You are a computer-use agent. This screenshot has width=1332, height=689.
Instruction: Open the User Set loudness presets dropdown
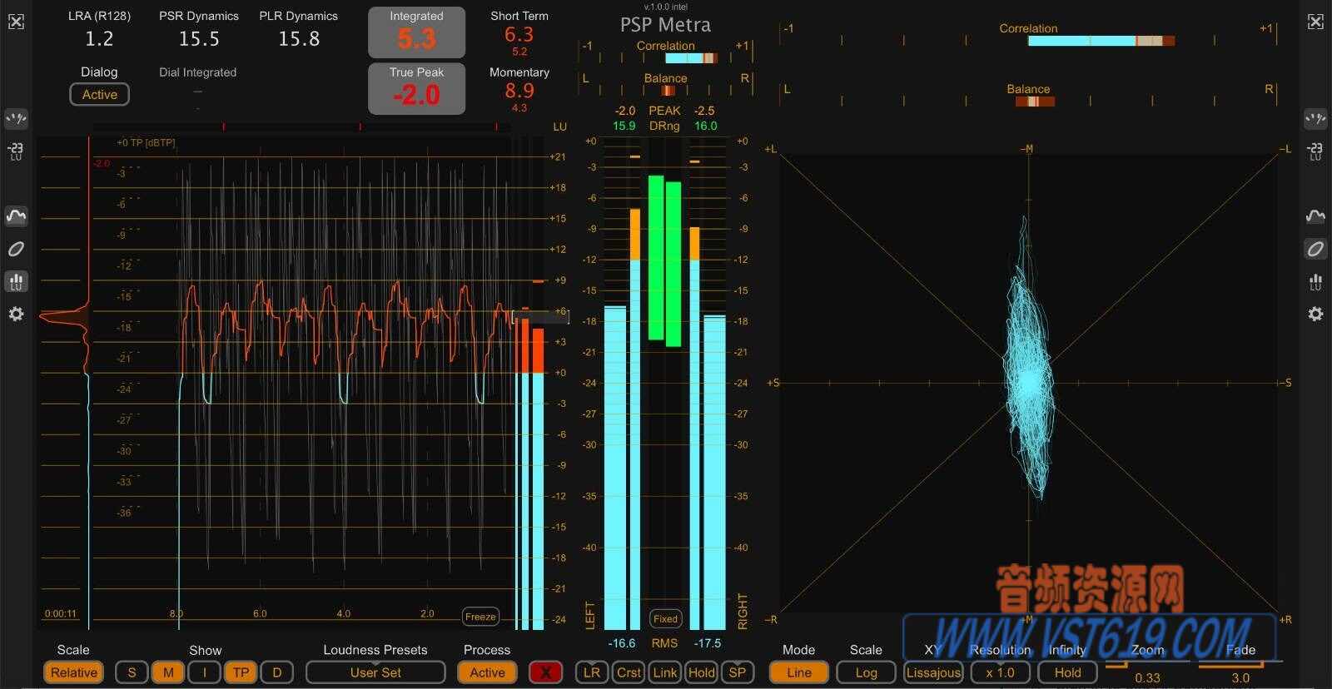(375, 672)
